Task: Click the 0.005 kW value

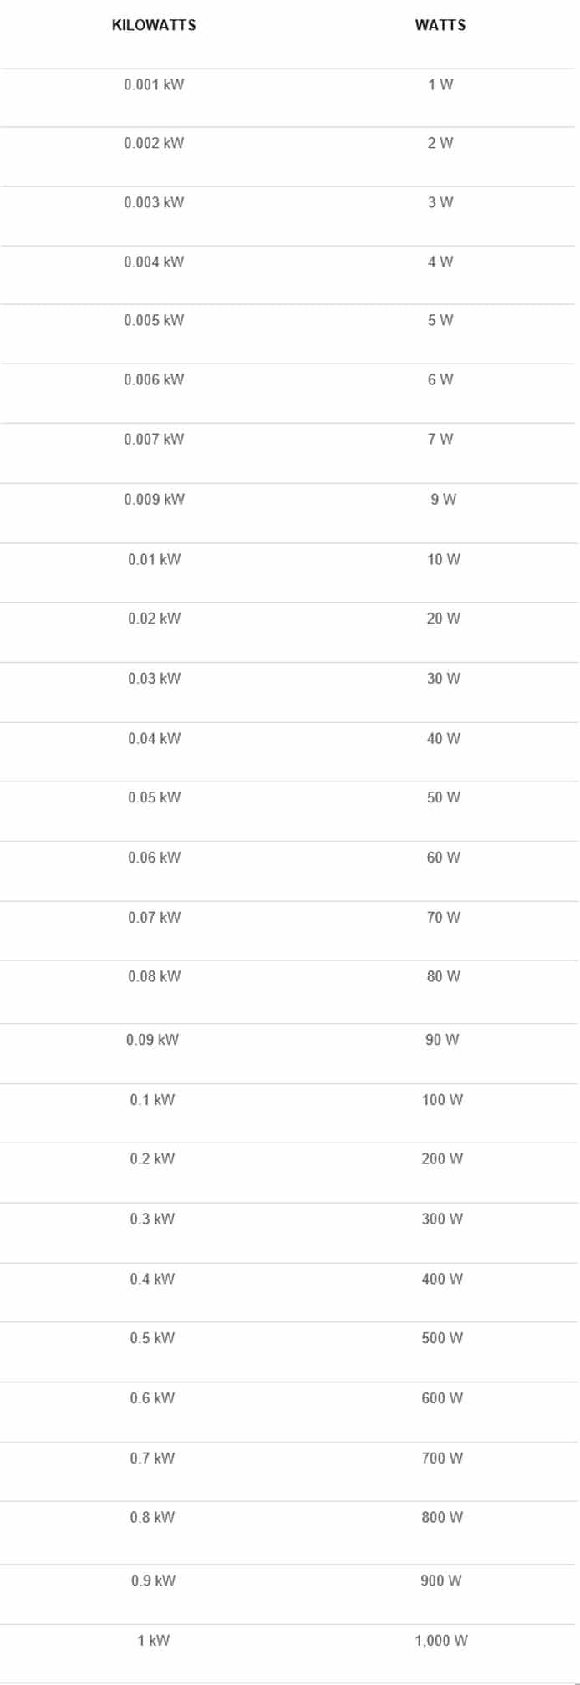Action: click(154, 320)
